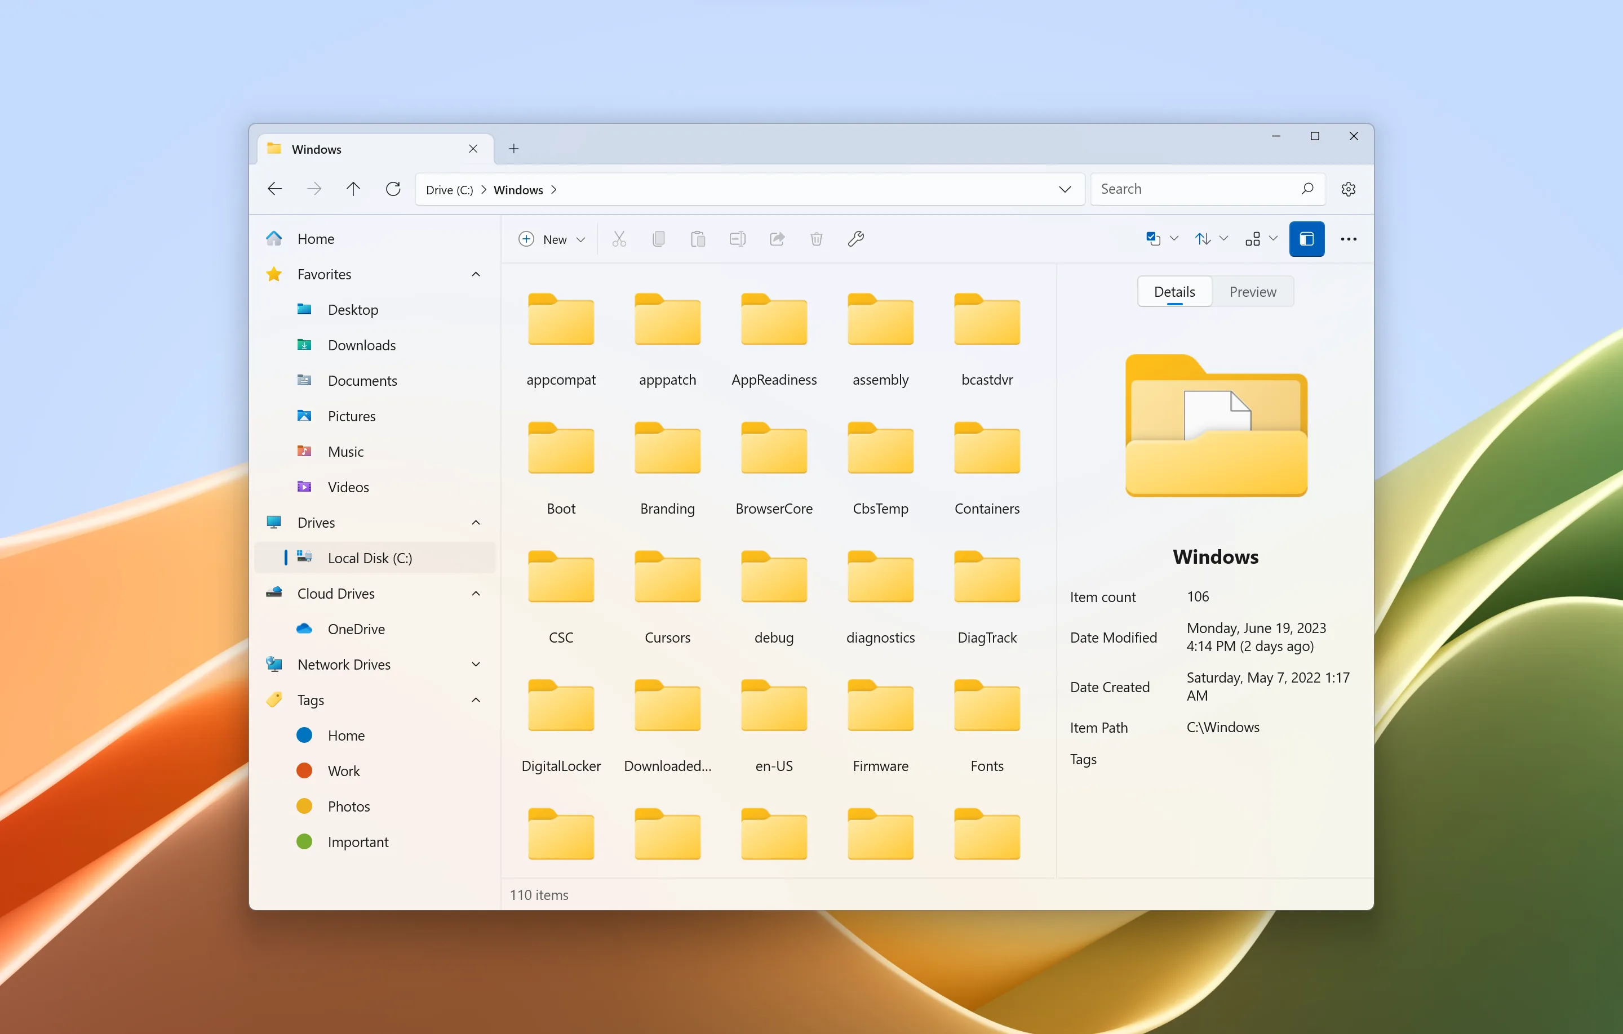
Task: Click the Delete trash icon
Action: 816,239
